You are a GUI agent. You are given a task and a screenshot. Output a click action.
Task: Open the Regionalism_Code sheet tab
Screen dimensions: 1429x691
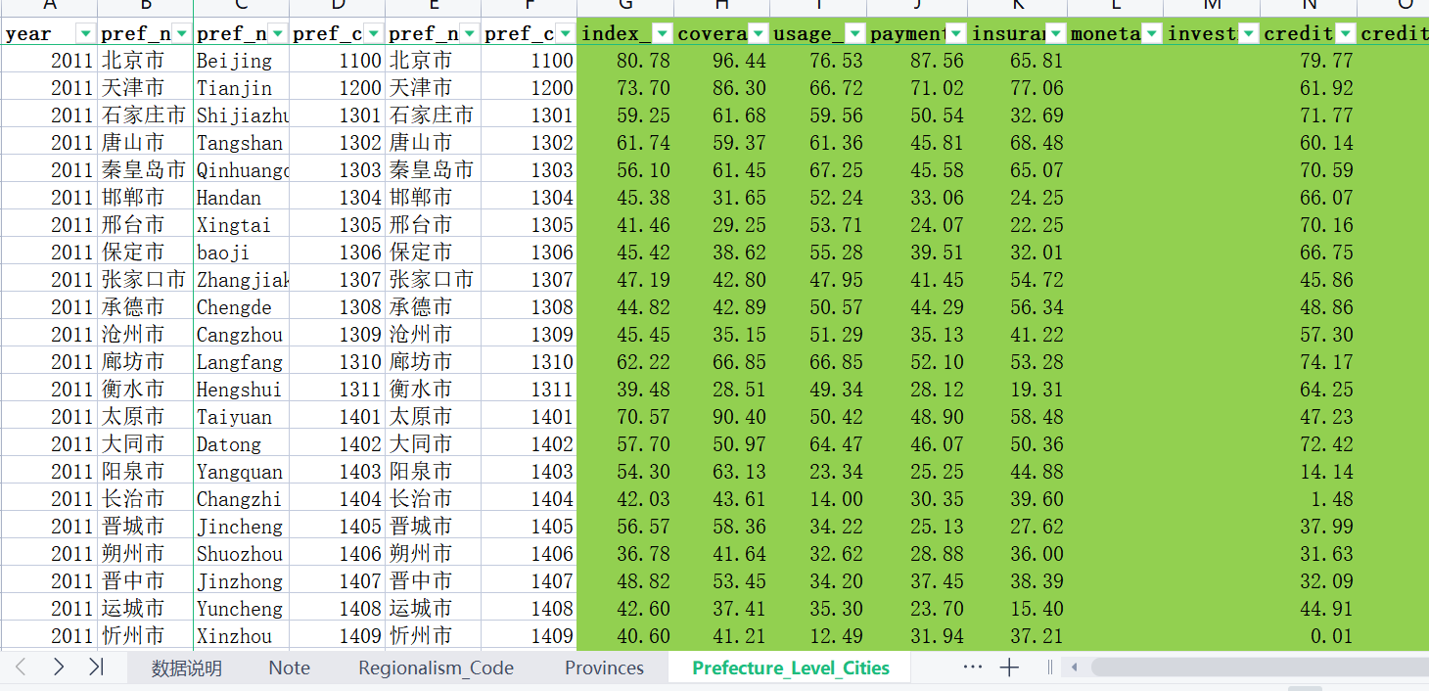pyautogui.click(x=436, y=668)
